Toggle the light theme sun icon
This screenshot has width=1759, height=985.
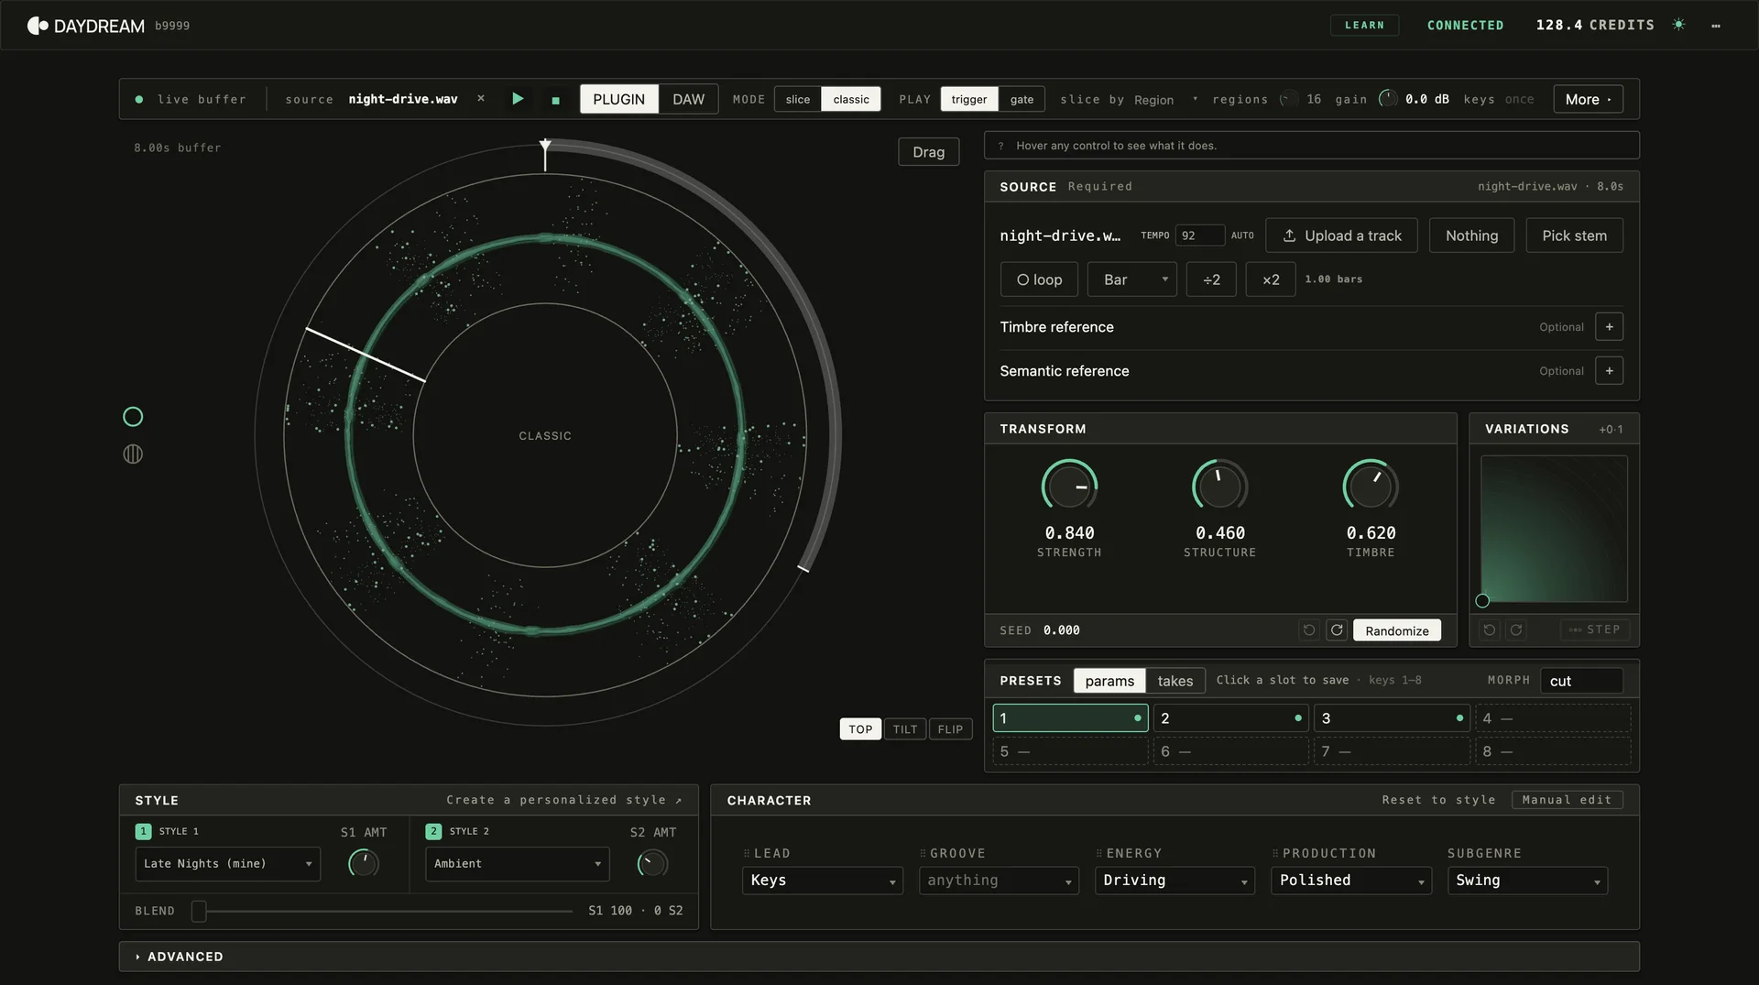[x=1678, y=25]
